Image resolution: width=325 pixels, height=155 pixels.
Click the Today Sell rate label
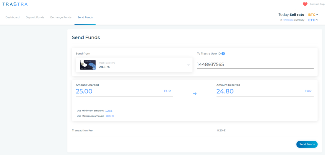point(291,15)
